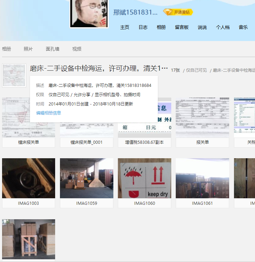Screen dimensions: 255x262
Task: Click the date line 2014年01月01日创建
Action: pos(91,104)
